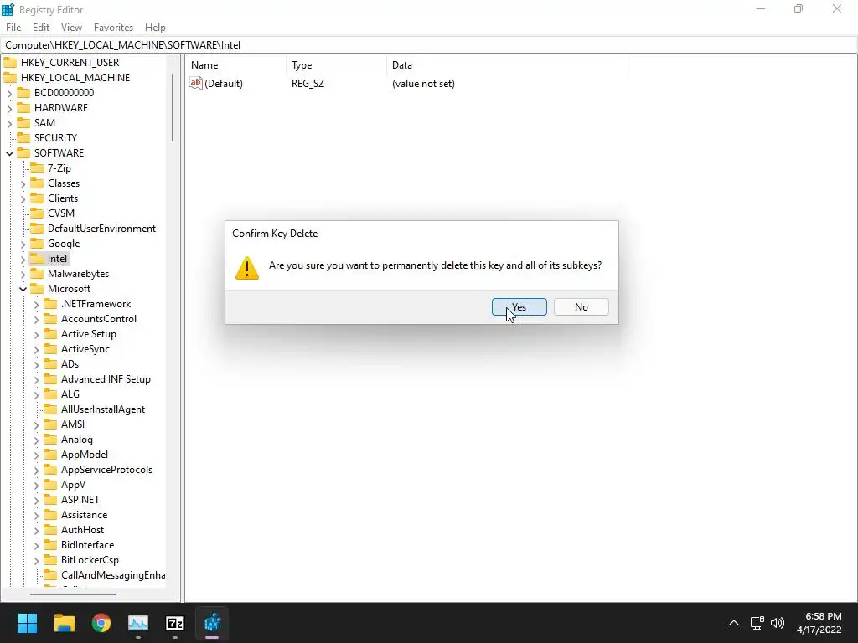The image size is (858, 643).
Task: Click the AllUserInstallAgent folder icon
Action: coord(50,409)
